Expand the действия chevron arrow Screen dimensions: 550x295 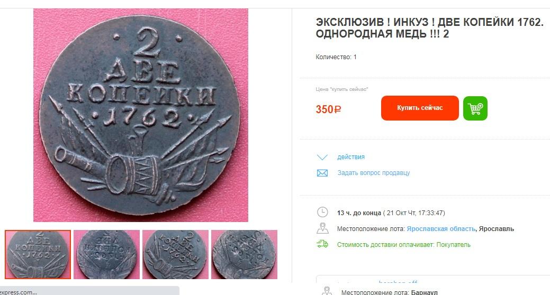click(x=322, y=158)
